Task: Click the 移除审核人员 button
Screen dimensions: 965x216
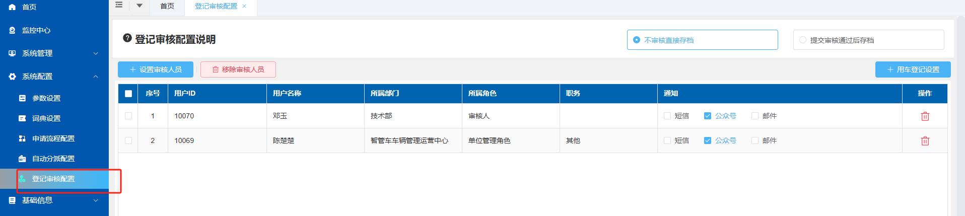Action: [x=238, y=69]
